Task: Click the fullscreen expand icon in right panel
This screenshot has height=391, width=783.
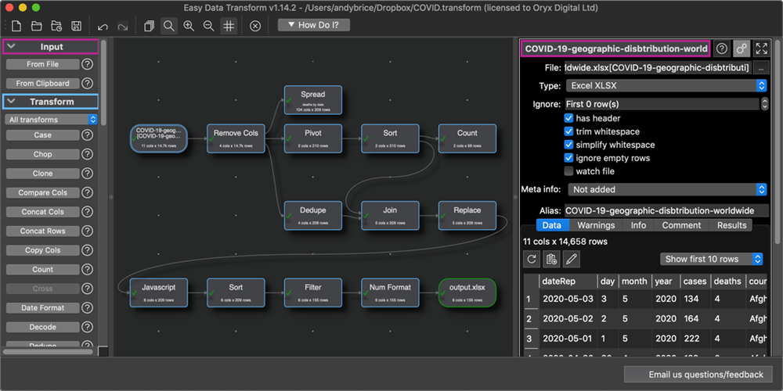Action: pyautogui.click(x=761, y=48)
